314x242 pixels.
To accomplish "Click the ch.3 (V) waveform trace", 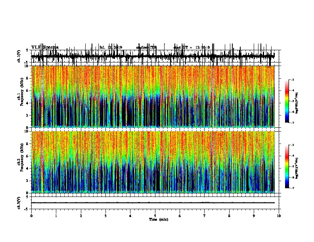I will pyautogui.click(x=153, y=203).
